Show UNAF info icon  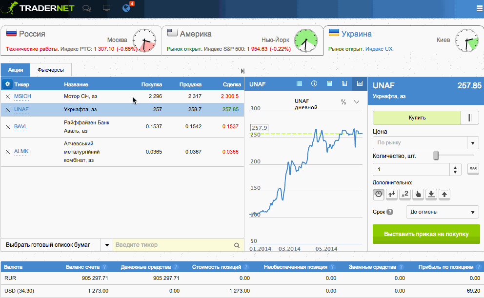tap(314, 83)
